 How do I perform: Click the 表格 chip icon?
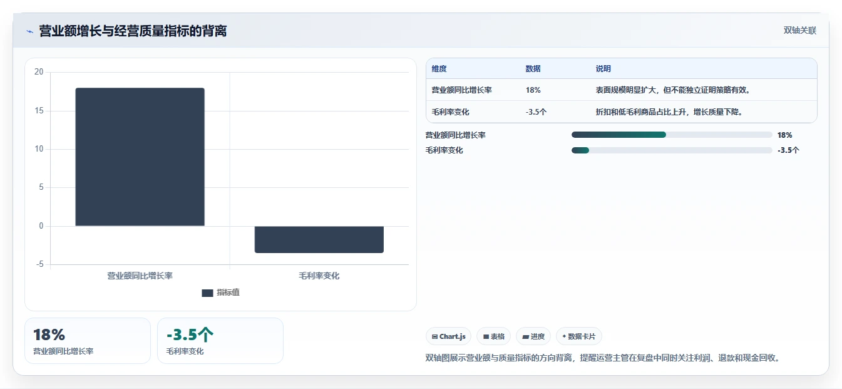point(486,337)
